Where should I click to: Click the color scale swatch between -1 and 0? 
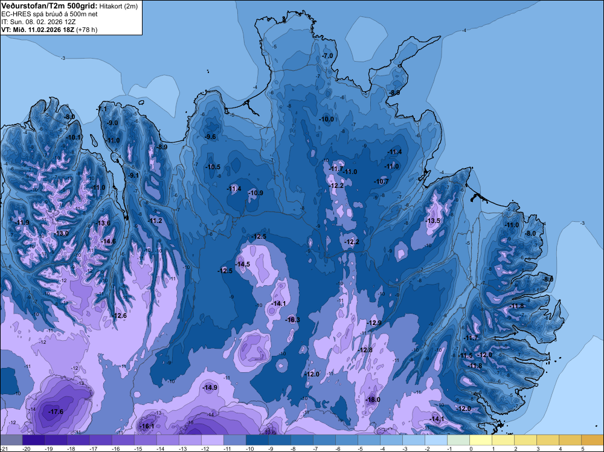458,440
